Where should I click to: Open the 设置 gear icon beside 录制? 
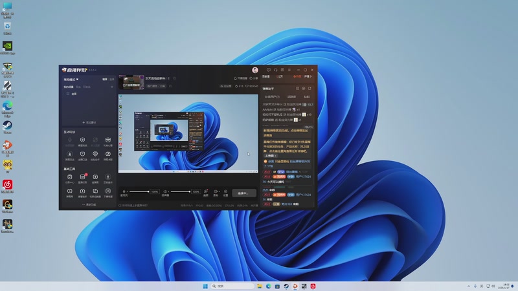click(225, 191)
